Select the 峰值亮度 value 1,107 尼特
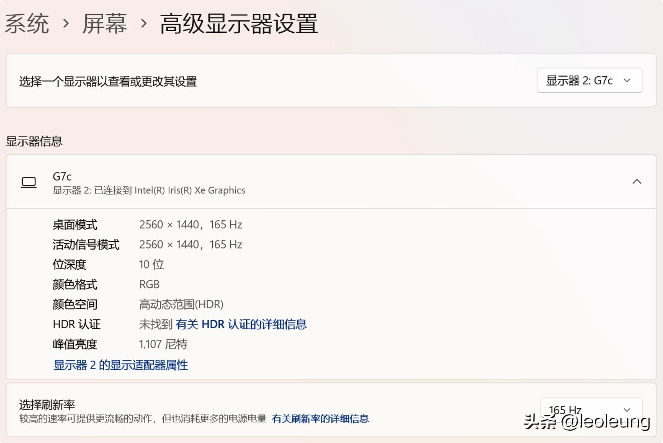The height and width of the screenshot is (443, 663). [163, 344]
